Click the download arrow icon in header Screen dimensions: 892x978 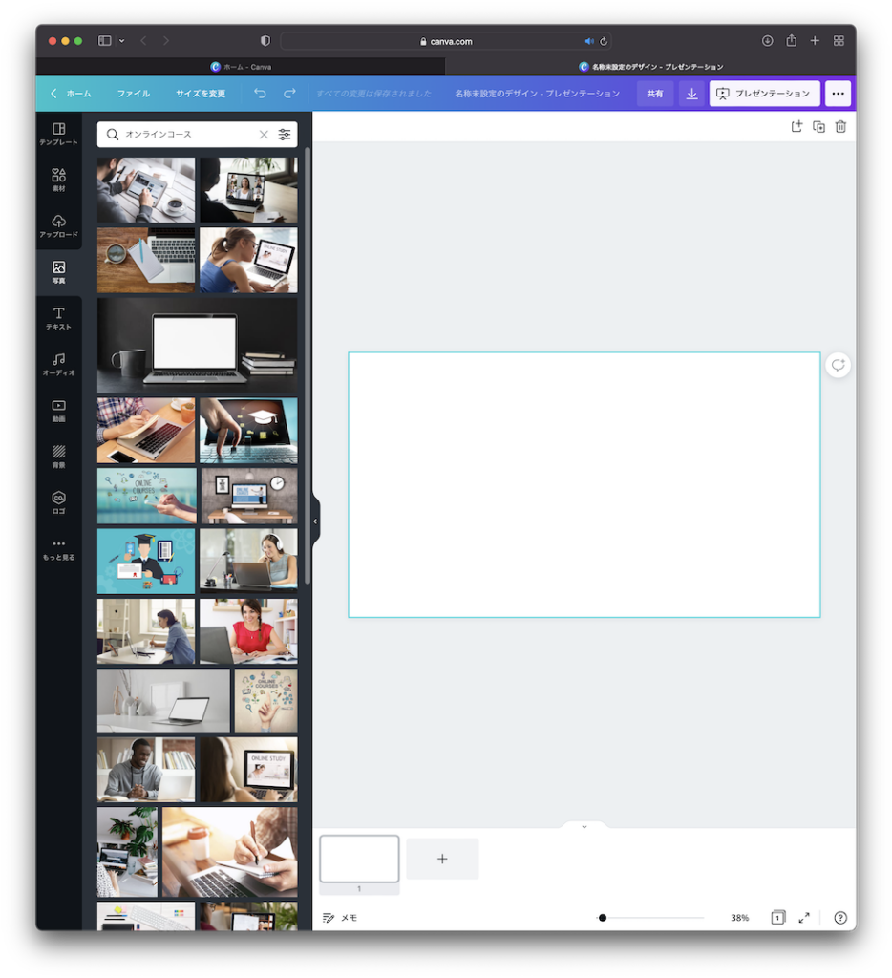click(691, 94)
